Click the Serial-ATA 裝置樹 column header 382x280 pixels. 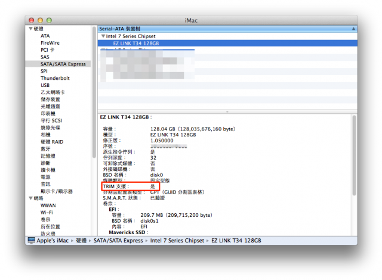[227, 29]
